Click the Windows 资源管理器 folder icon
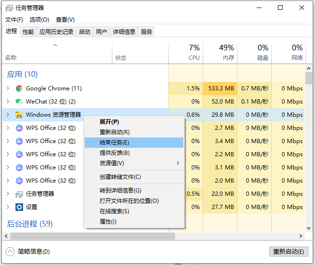Image resolution: width=315 pixels, height=265 pixels. click(x=19, y=115)
